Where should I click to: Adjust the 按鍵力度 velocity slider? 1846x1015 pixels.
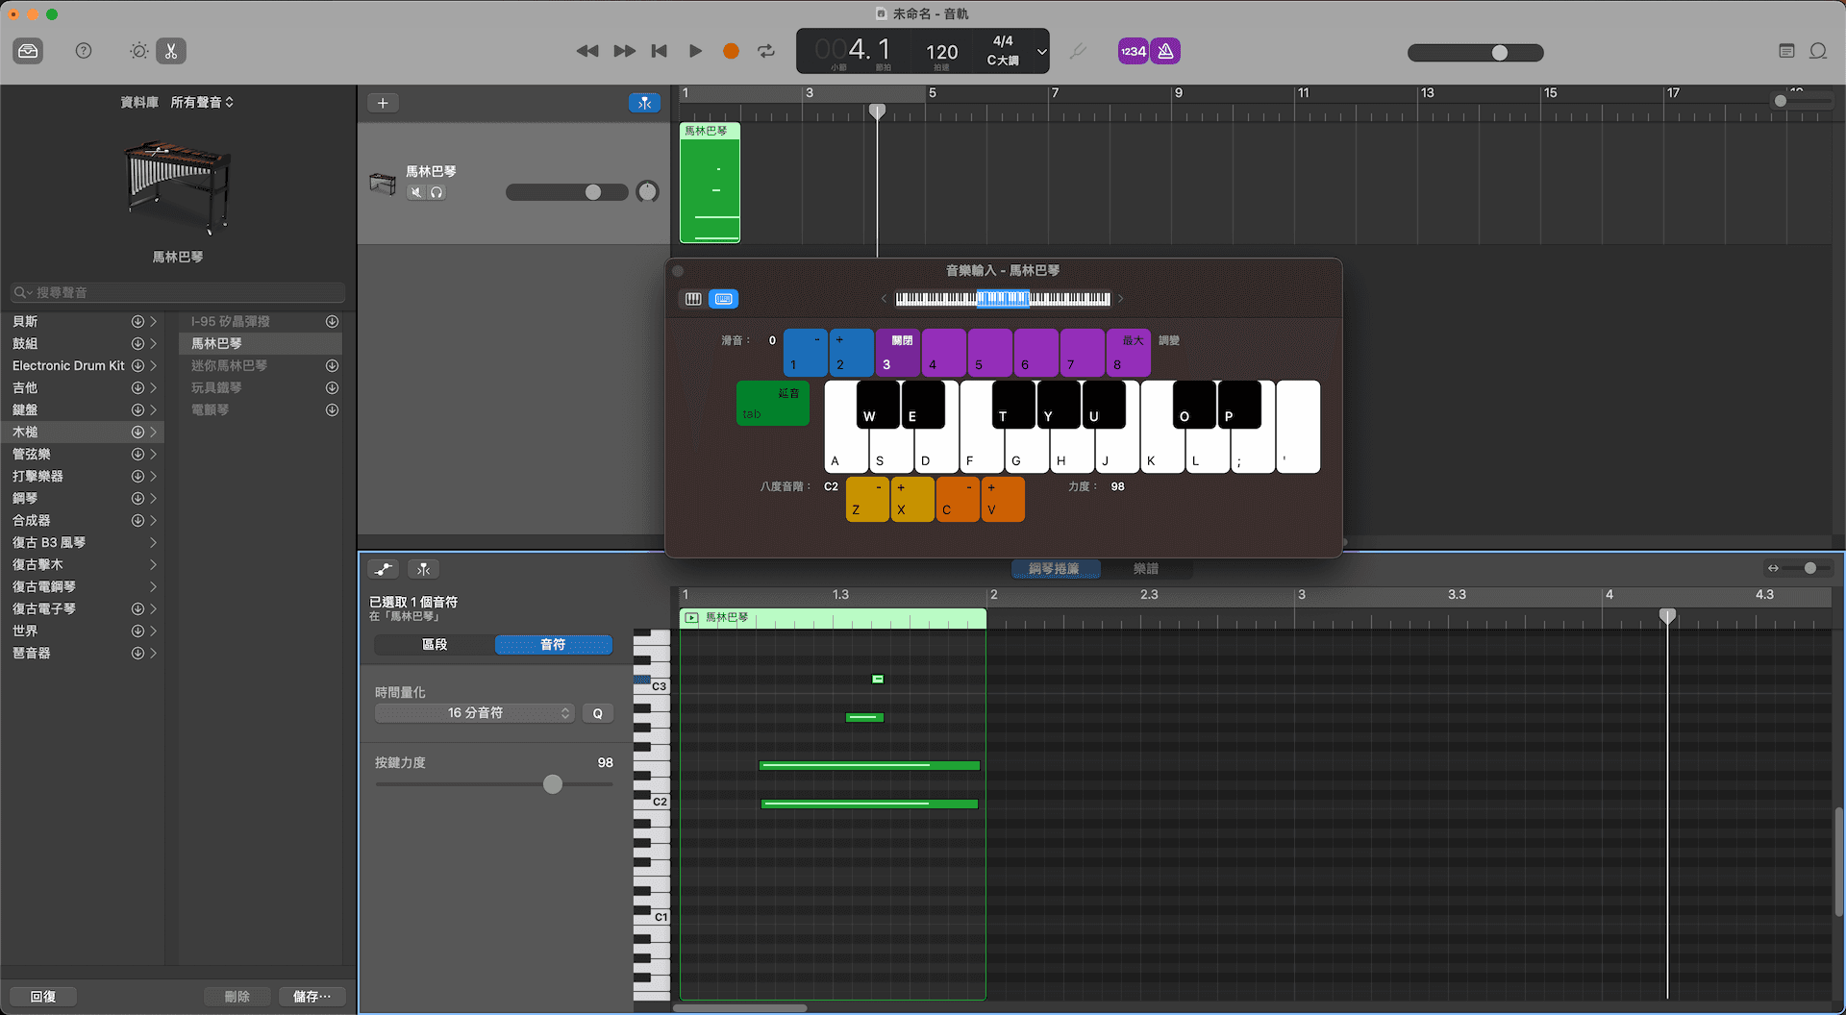[x=553, y=784]
